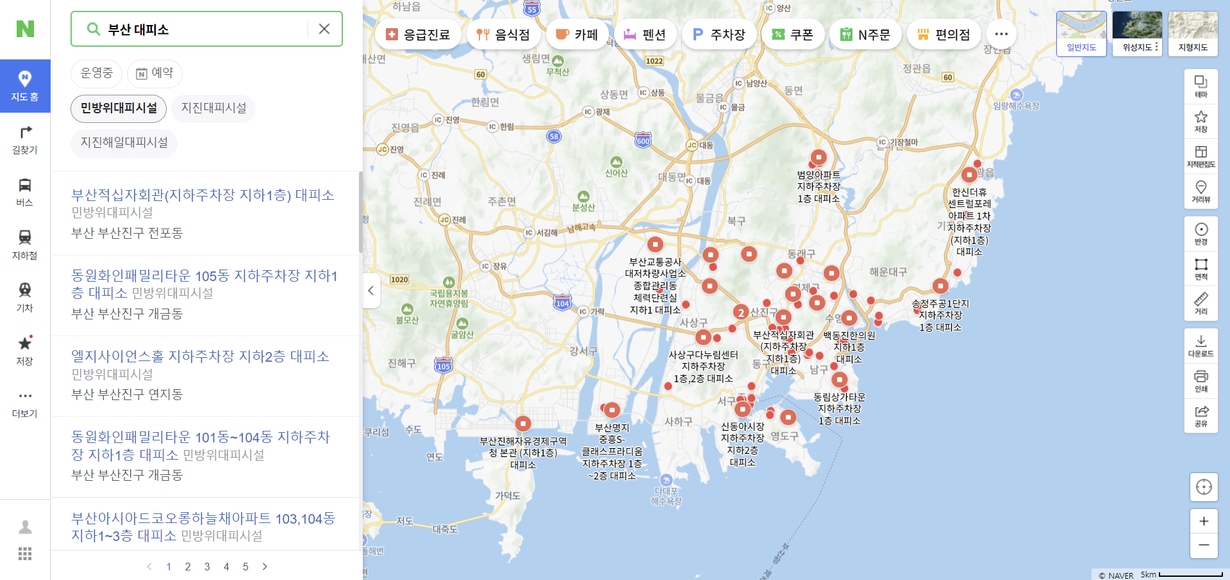Viewport: 1230px width, 580px height.
Task: Open the apps grid icon
Action: [x=25, y=554]
